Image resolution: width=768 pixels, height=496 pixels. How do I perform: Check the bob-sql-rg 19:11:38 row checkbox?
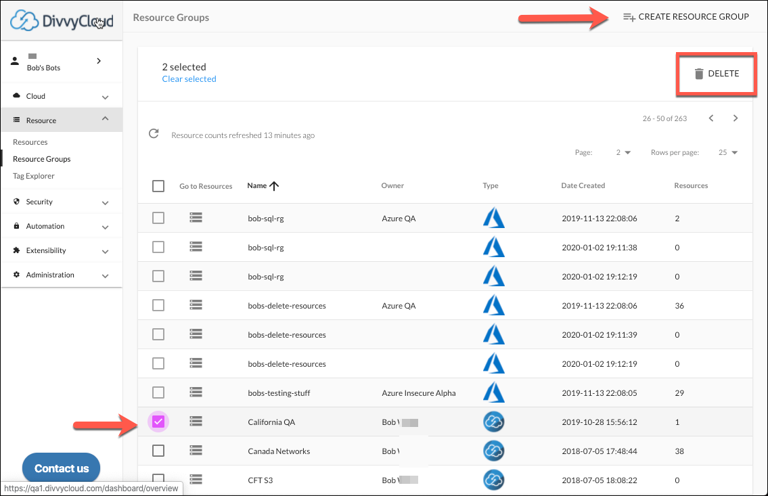click(158, 247)
